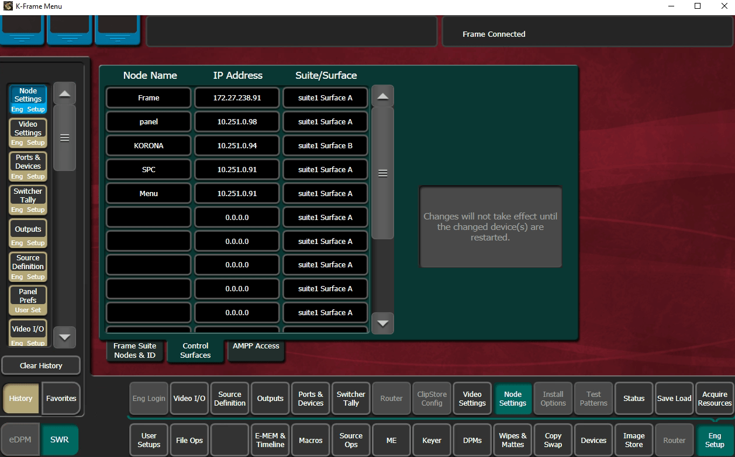Click the node table up arrow
The image size is (735, 457).
tap(382, 96)
